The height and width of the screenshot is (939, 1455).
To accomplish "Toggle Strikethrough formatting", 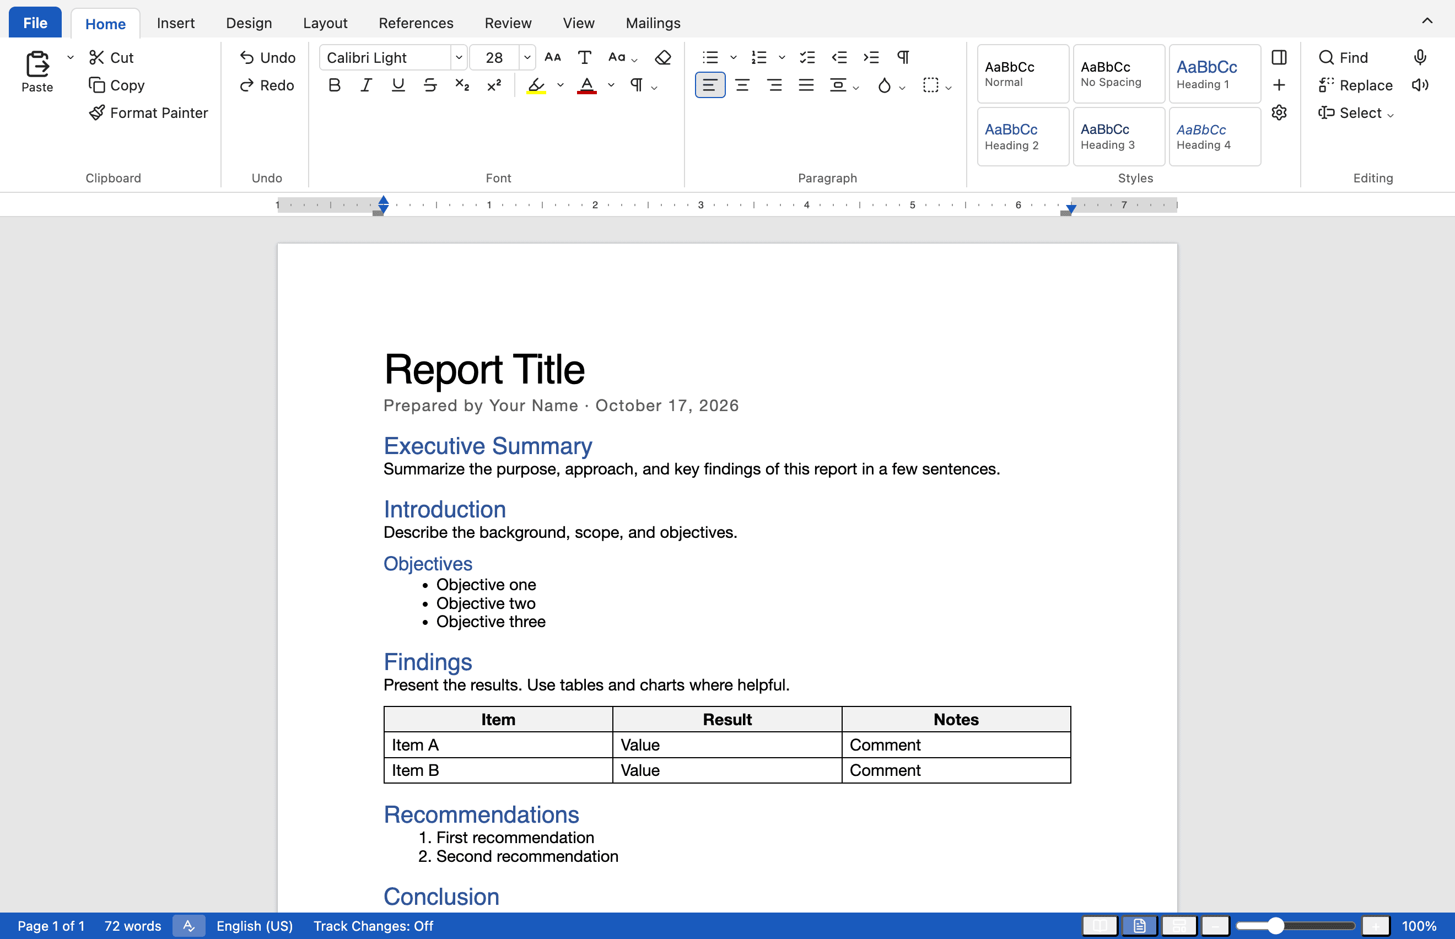I will 430,85.
